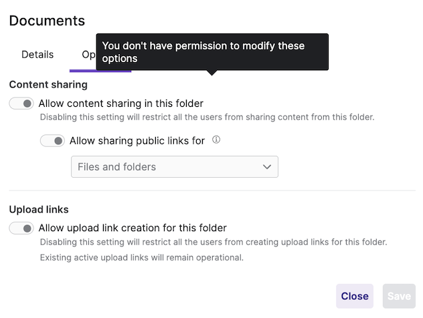
Task: Click the content sharing restriction description text
Action: click(206, 117)
